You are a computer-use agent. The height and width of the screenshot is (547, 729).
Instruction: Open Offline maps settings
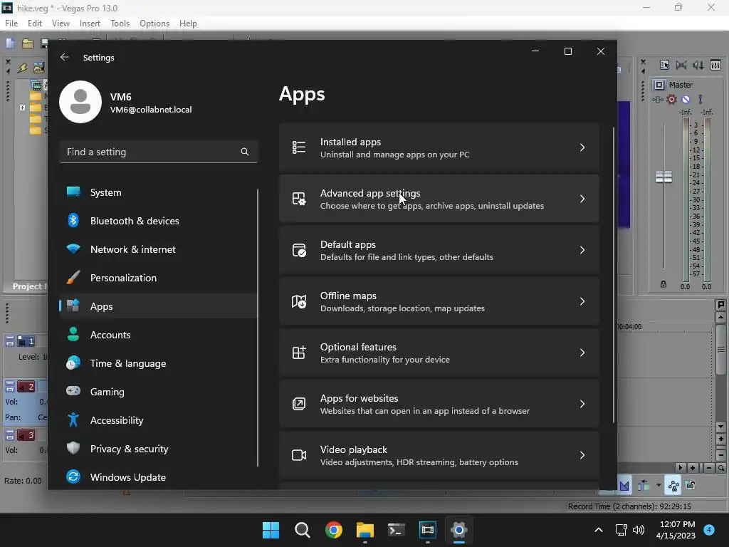[x=439, y=301]
